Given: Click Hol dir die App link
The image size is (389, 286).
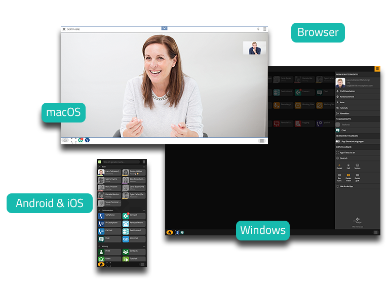Looking at the screenshot, I should pos(358,186).
